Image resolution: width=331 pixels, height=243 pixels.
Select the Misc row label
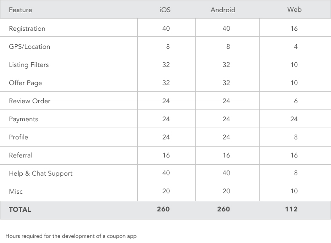pos(16,192)
